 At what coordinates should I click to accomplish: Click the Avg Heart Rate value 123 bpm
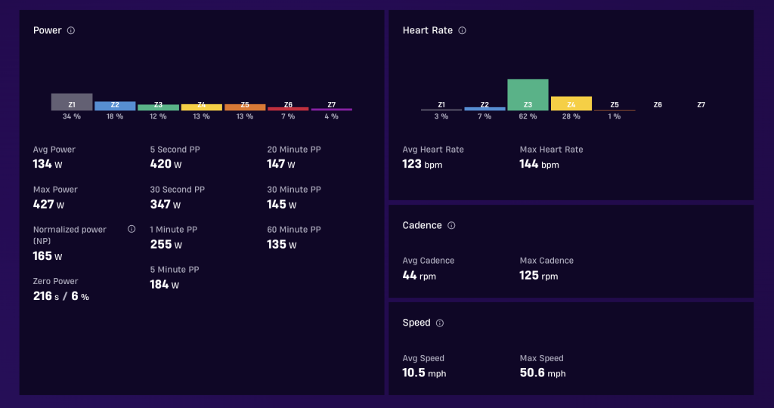[x=422, y=164]
